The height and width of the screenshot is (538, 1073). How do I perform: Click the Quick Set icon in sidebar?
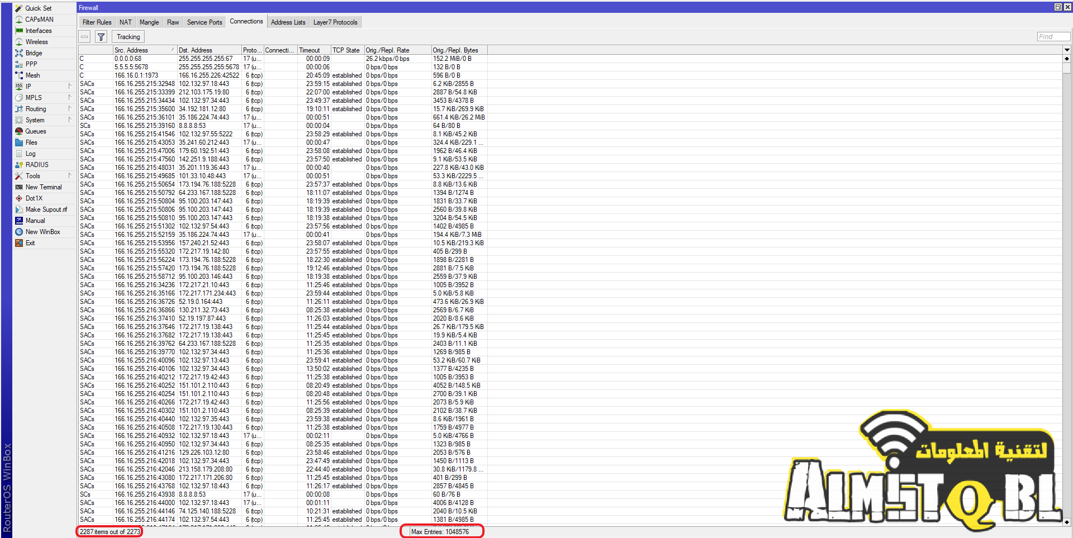19,8
